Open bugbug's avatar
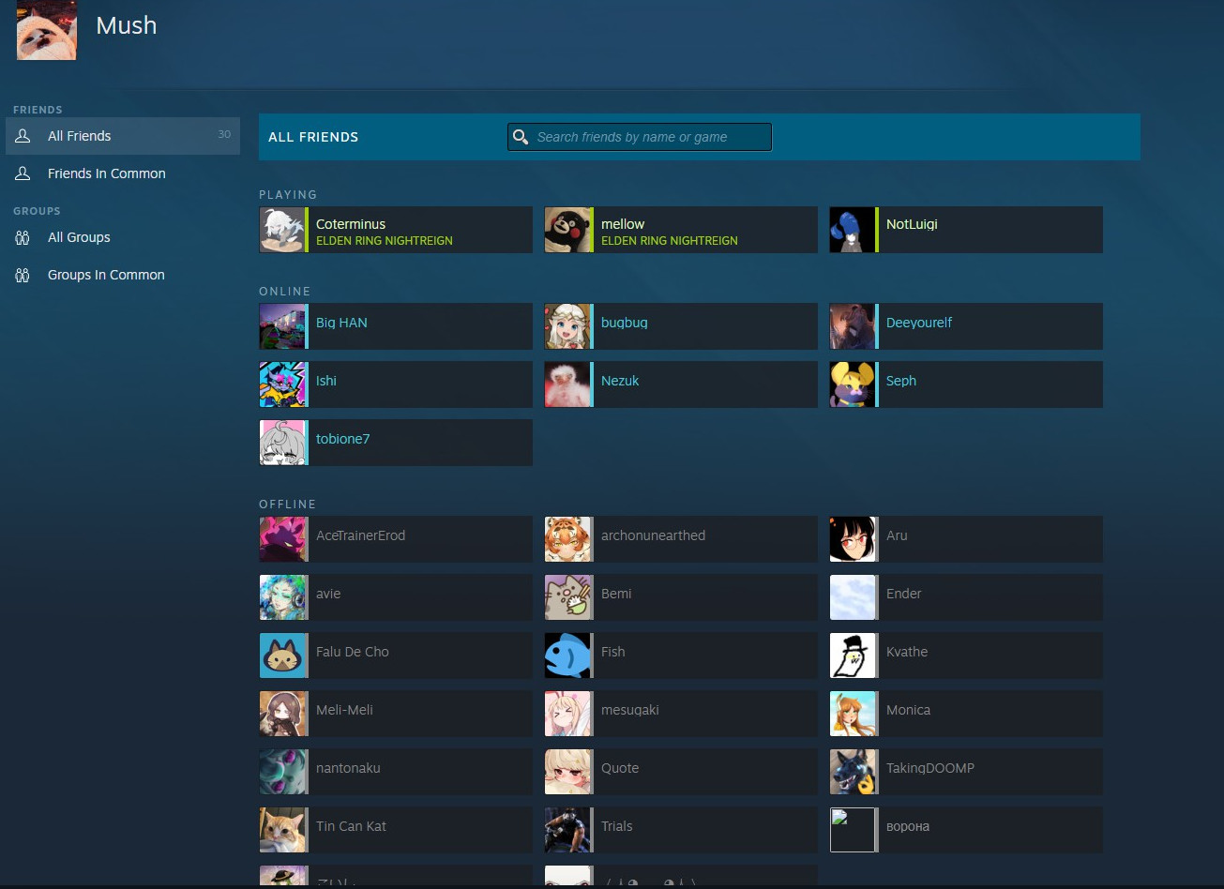1224x889 pixels. (567, 326)
